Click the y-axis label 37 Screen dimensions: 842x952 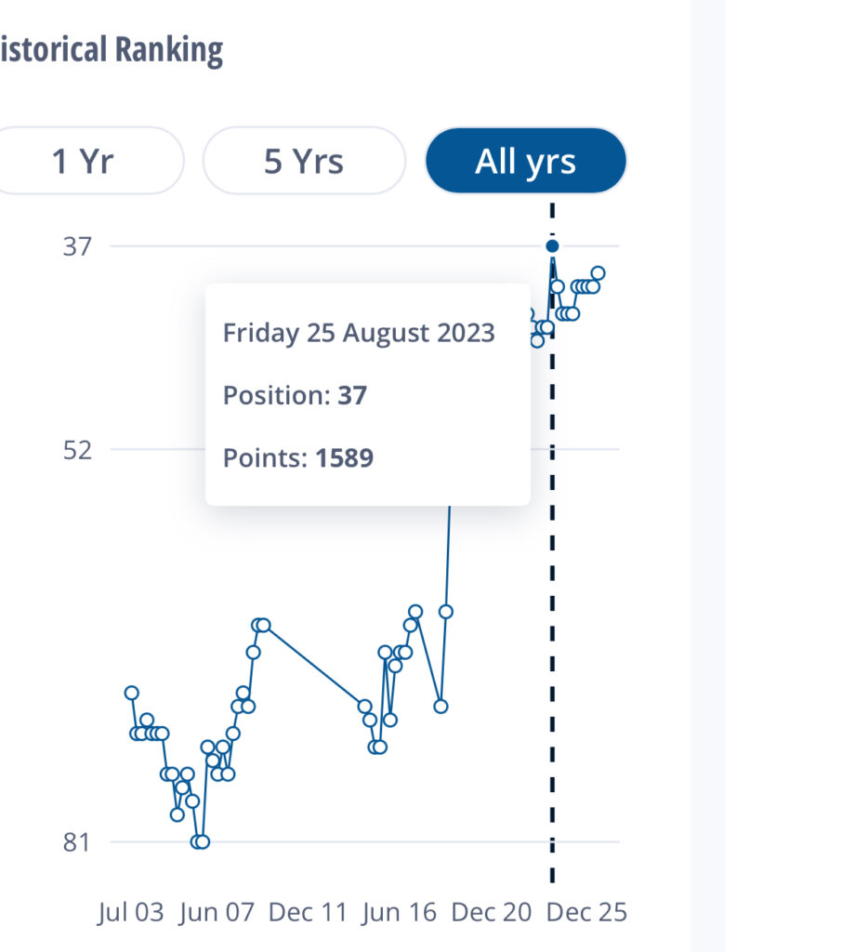point(78,246)
